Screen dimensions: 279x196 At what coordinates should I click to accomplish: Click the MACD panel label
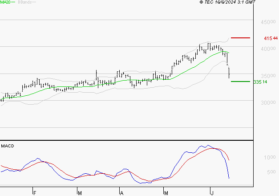coord(8,146)
